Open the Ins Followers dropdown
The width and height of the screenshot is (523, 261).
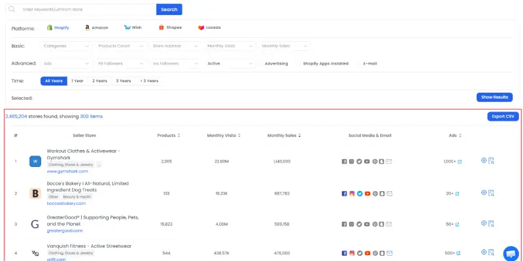tap(175, 63)
